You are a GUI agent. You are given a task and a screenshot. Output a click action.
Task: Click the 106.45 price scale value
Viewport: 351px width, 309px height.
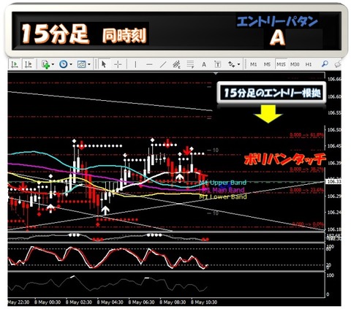point(334,146)
